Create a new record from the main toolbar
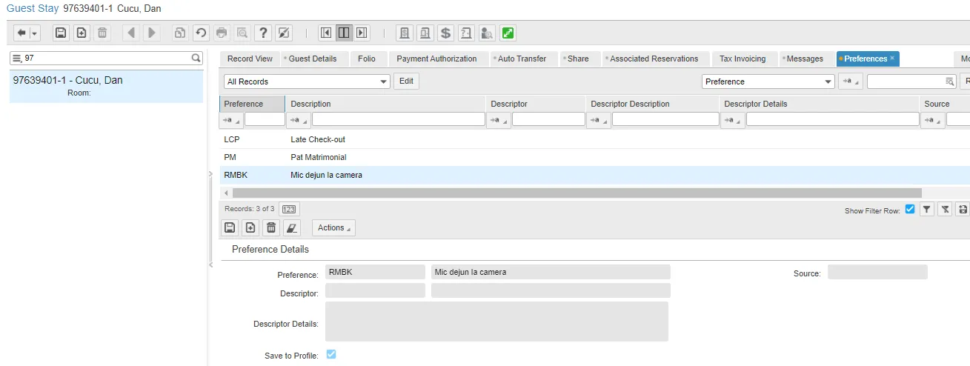 click(x=82, y=33)
